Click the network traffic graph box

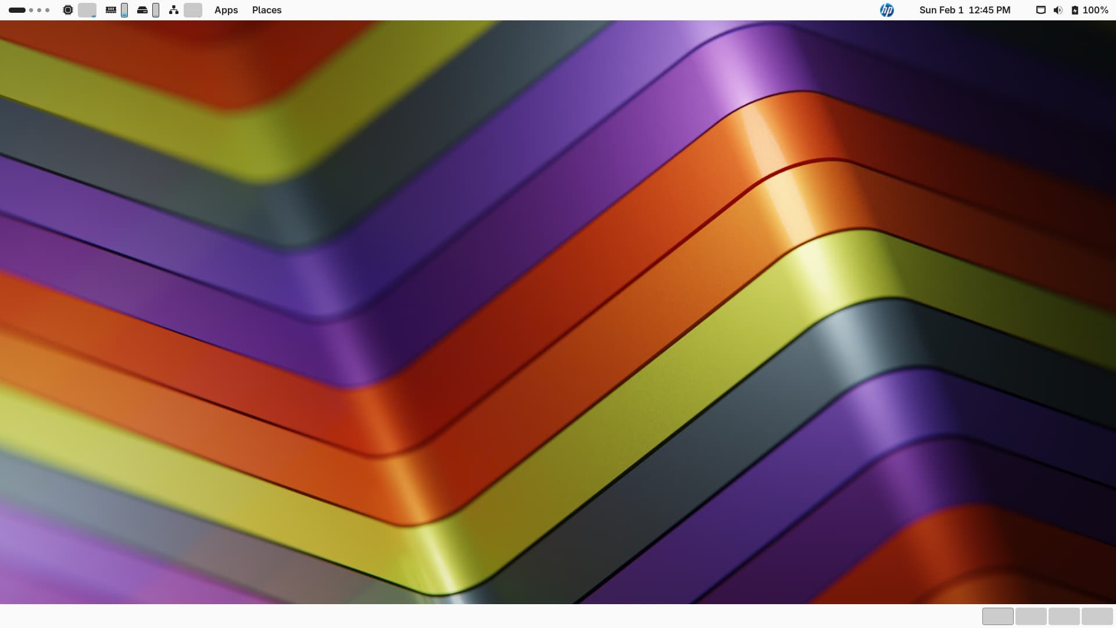click(193, 10)
